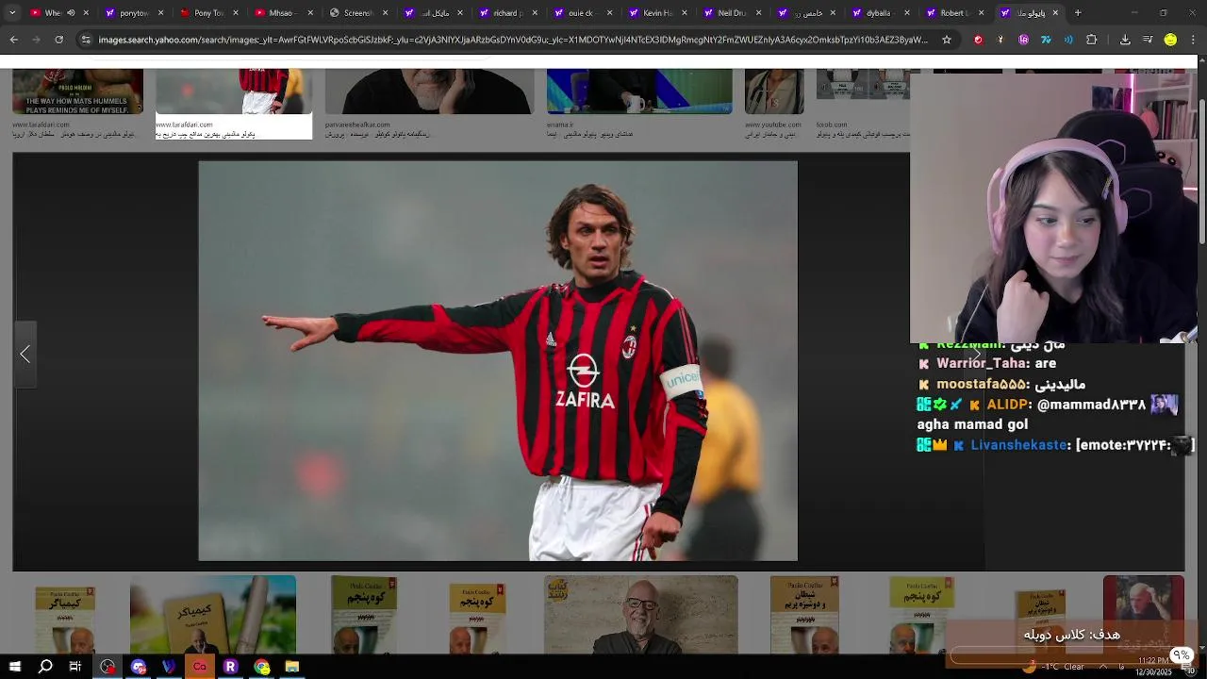Switch to the Neil Dru Yahoo tab
This screenshot has height=679, width=1207.
[x=732, y=13]
